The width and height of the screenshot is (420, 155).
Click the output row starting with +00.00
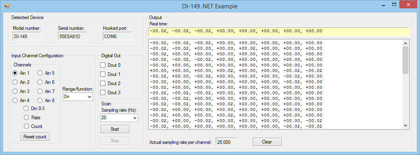coord(236,71)
